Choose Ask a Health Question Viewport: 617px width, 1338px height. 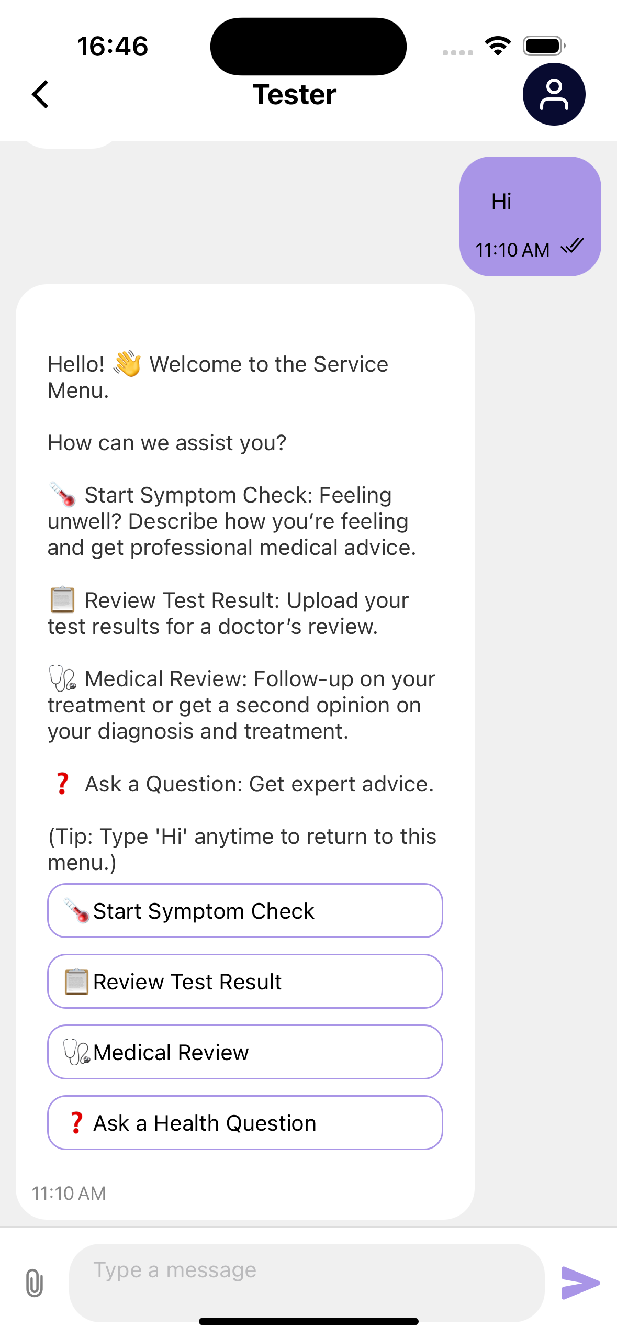pyautogui.click(x=245, y=1122)
